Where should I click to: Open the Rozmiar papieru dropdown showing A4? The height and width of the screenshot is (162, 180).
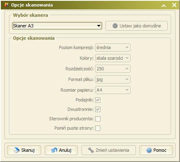point(113,90)
